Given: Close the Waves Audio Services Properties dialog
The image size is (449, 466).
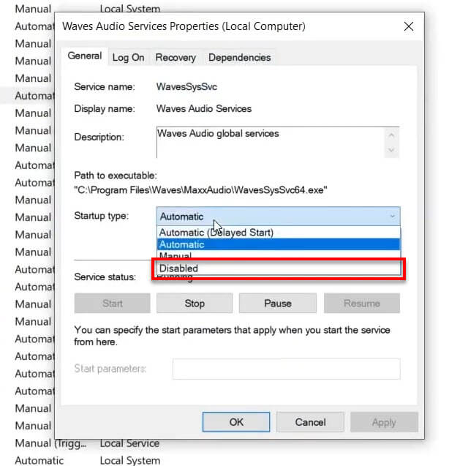Looking at the screenshot, I should point(409,26).
